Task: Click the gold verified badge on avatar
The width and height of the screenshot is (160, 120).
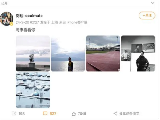Action: coord(11,24)
